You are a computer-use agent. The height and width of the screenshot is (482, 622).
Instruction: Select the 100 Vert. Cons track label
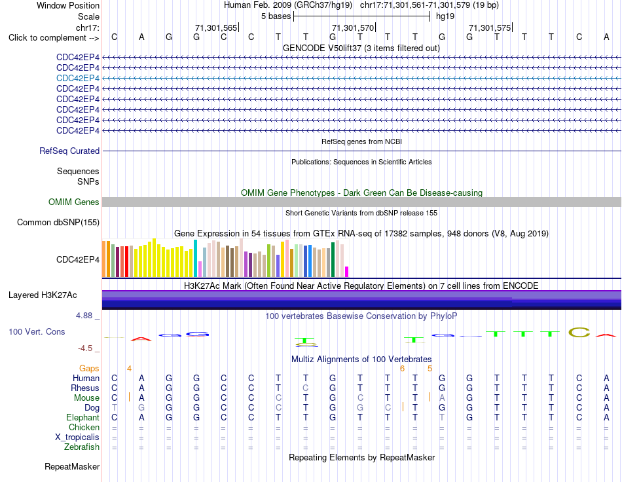point(37,331)
